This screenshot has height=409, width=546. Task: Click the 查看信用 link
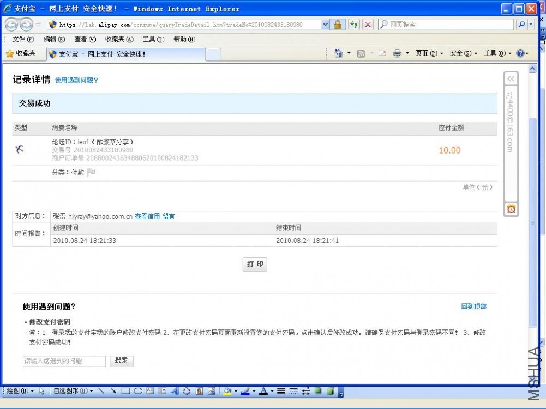[147, 217]
